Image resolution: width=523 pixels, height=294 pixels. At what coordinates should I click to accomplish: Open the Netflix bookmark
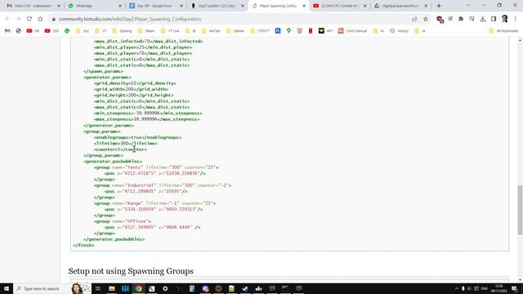311,31
